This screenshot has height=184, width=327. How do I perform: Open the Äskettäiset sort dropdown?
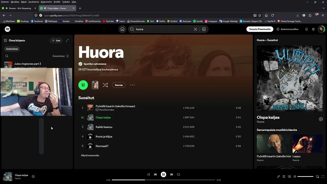pyautogui.click(x=61, y=56)
